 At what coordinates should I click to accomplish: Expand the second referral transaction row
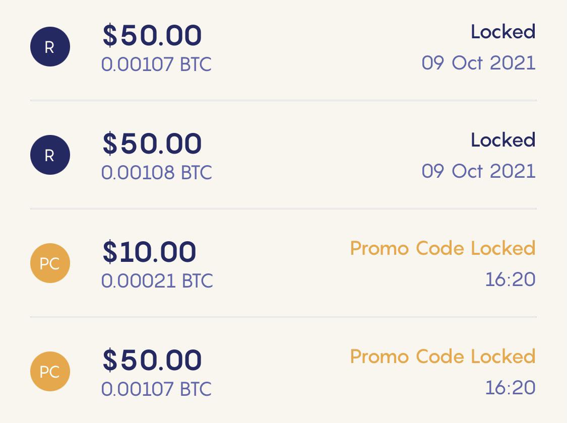[283, 156]
